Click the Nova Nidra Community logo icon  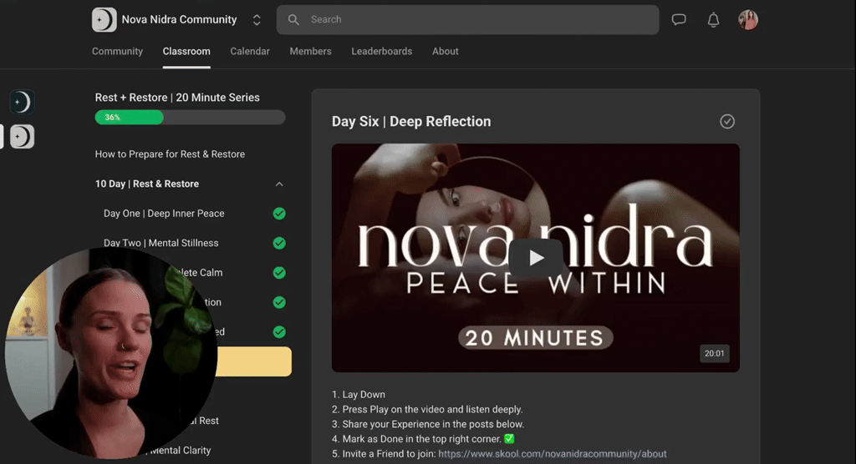[x=104, y=20]
